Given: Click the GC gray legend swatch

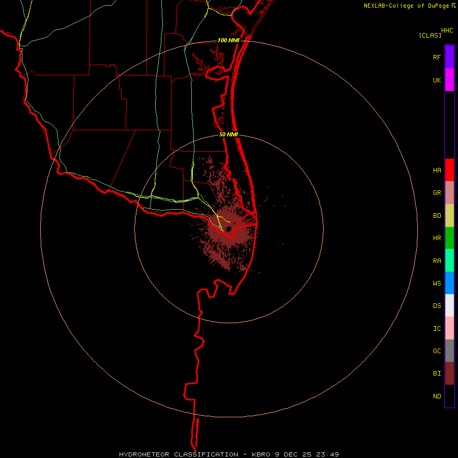Looking at the screenshot, I should click(x=449, y=351).
